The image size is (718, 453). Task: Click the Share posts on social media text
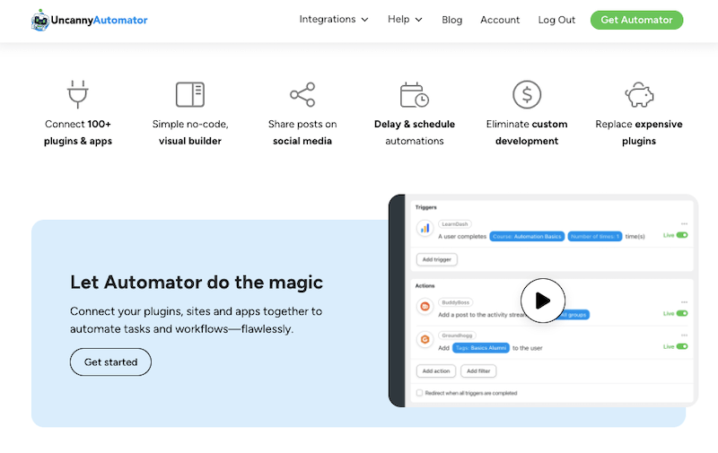[302, 133]
